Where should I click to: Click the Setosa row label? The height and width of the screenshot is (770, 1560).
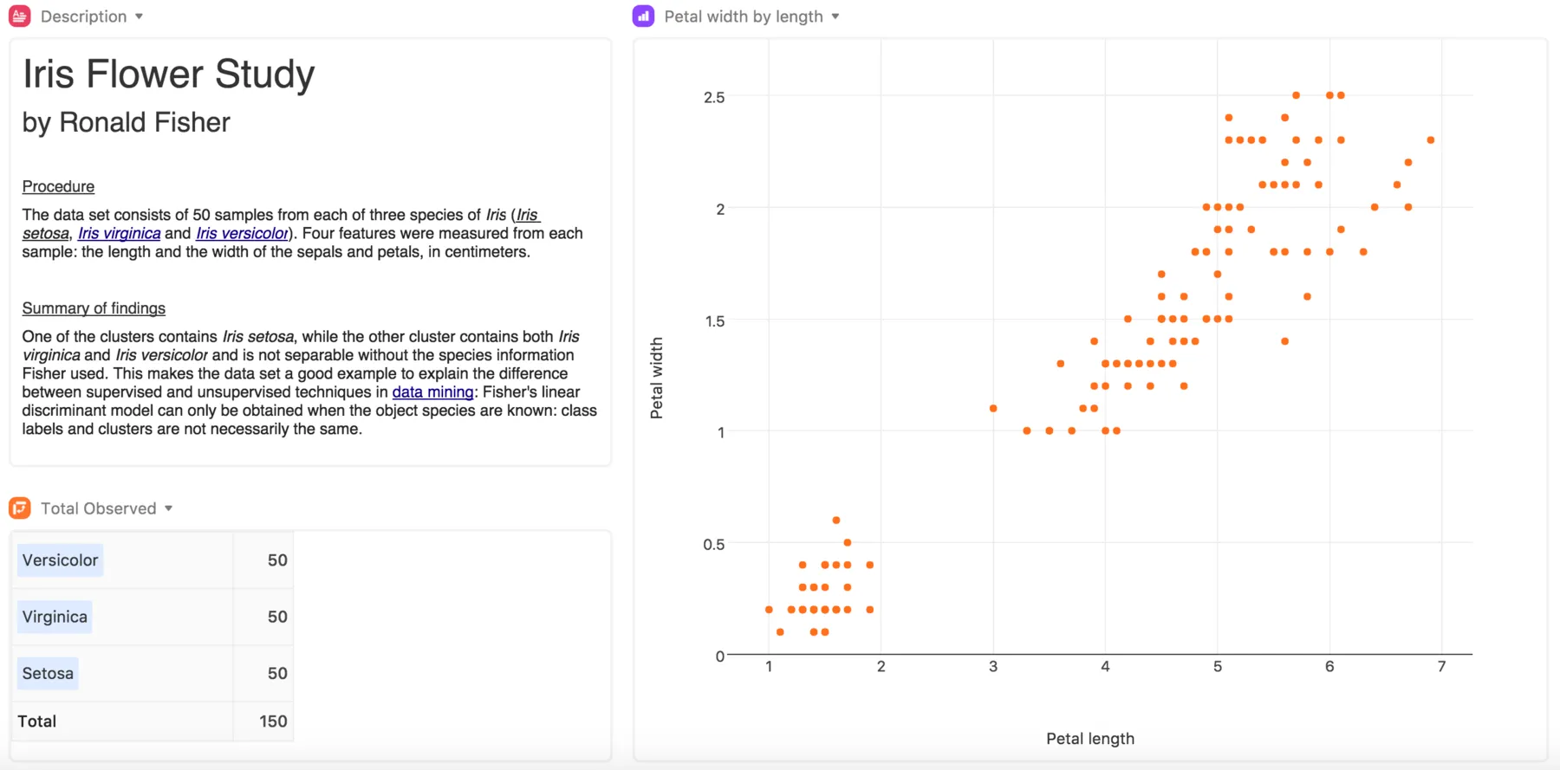tap(48, 673)
